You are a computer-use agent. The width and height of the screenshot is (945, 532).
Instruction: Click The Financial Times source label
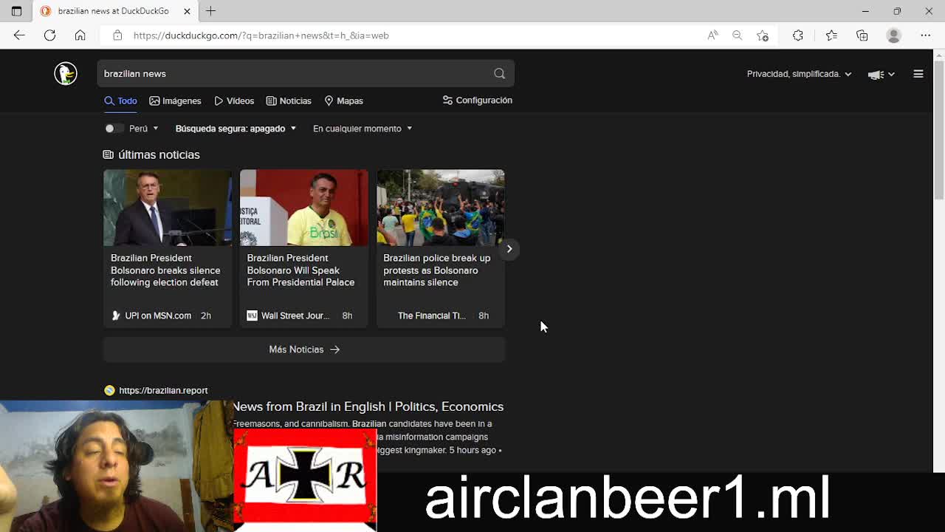coord(431,316)
